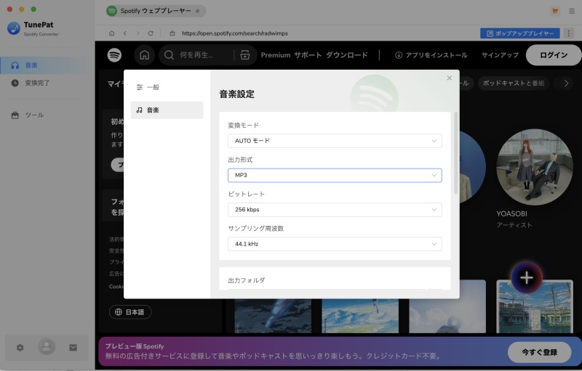Click the Spotify ウェブプレーヤー source tab
The image size is (582, 371).
pyautogui.click(x=156, y=11)
